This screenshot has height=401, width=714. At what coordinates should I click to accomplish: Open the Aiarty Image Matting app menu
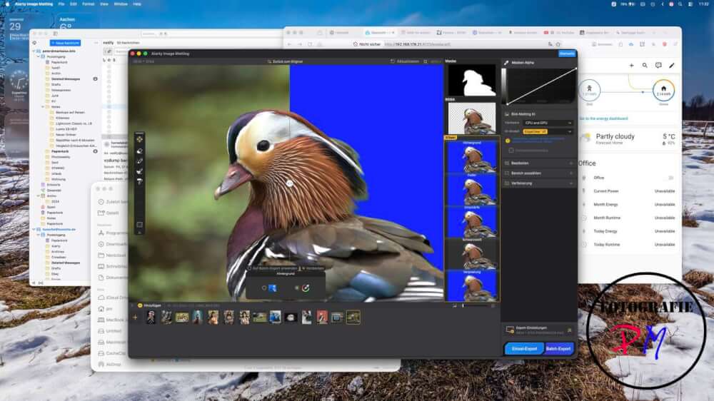pos(34,4)
